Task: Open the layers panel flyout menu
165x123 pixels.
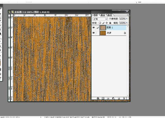Action: pyautogui.click(x=127, y=15)
